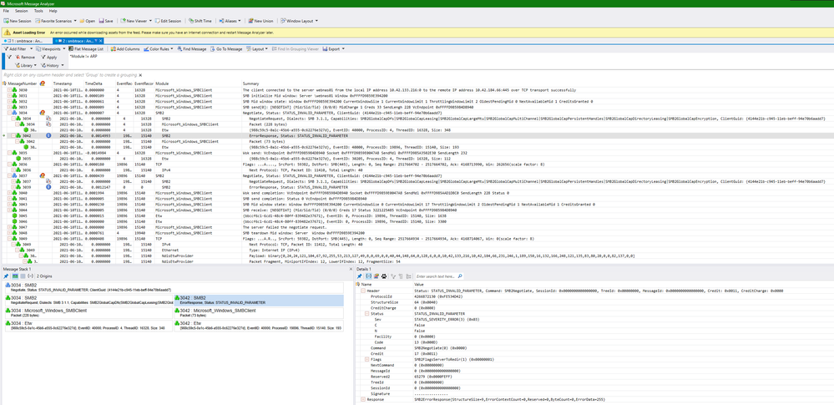Click the Add Columns button
Screen dimensions: 834x405
click(125, 49)
